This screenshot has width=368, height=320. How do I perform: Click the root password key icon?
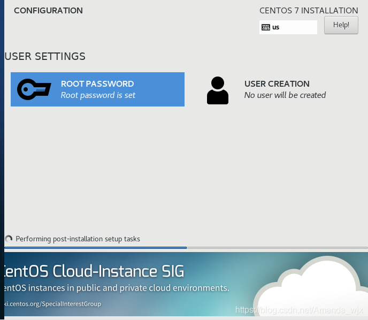click(34, 89)
